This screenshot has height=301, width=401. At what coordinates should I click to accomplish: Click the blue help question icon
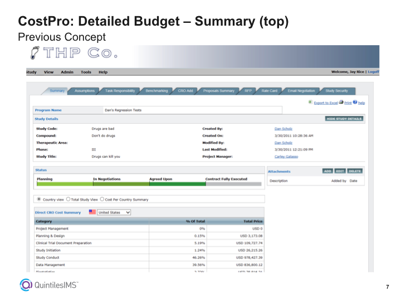point(355,102)
